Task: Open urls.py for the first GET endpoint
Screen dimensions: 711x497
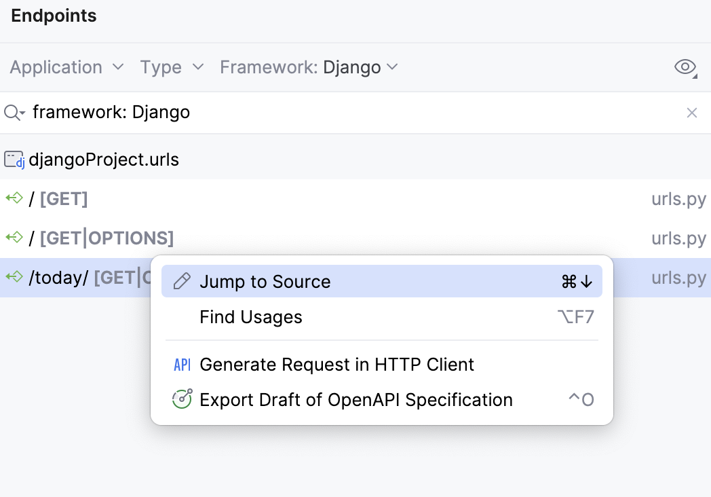Action: pos(679,199)
